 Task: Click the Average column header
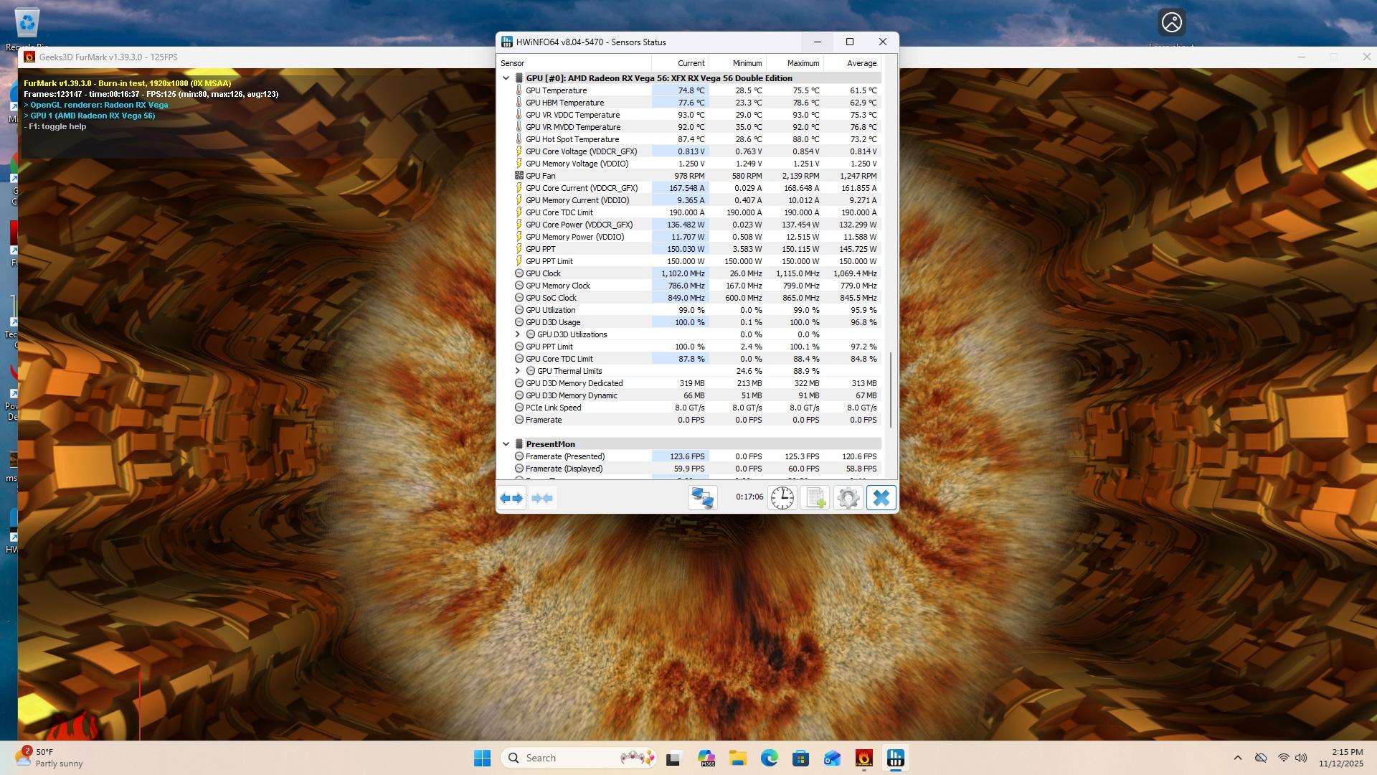[853, 63]
